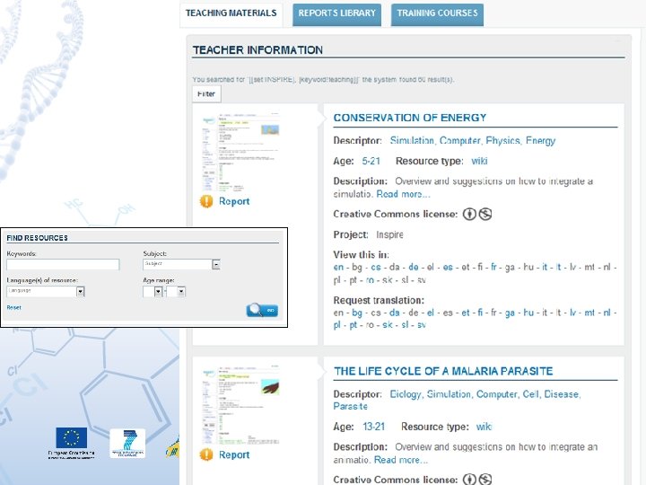
Task: Click Read more in Malaria Parasite description
Action: point(401,460)
